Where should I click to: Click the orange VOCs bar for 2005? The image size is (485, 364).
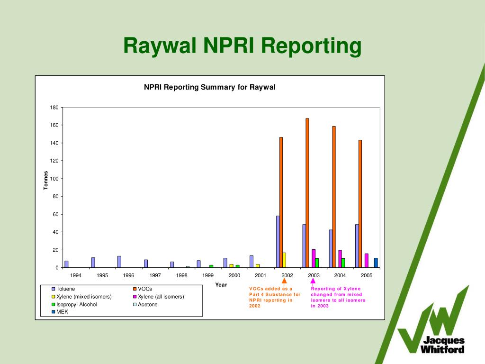tap(360, 204)
